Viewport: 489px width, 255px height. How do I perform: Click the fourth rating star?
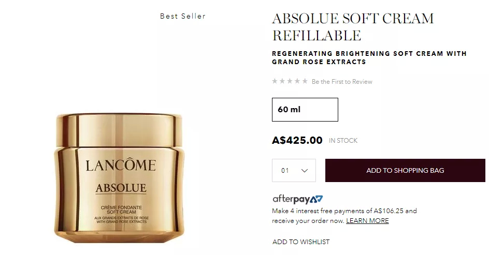click(297, 81)
